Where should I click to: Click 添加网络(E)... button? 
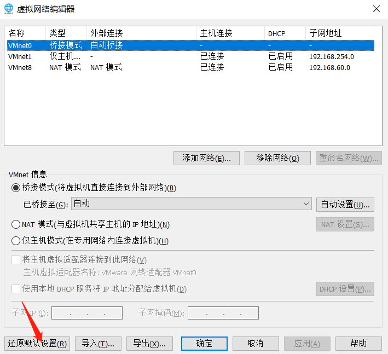(x=206, y=158)
